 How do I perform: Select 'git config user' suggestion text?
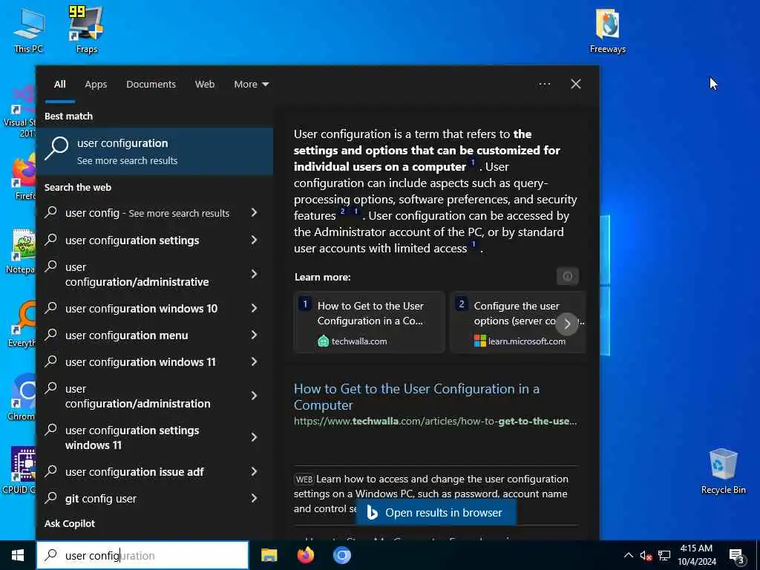tap(101, 499)
